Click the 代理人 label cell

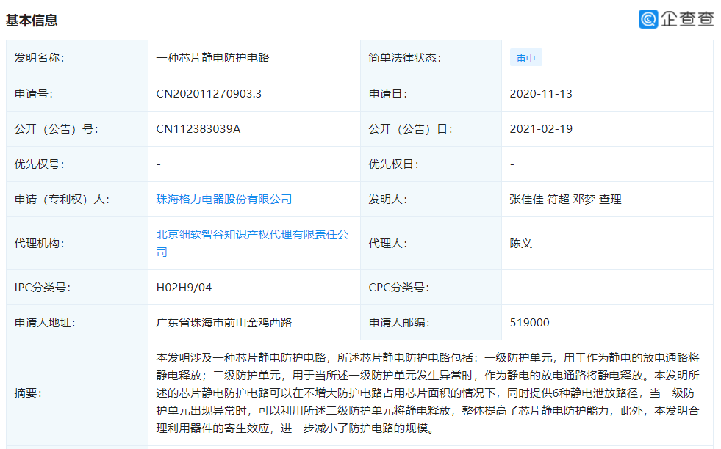click(431, 244)
